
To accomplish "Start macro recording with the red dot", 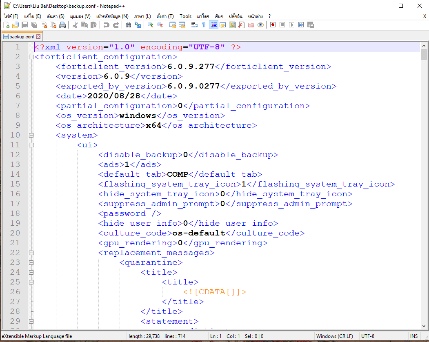I will pyautogui.click(x=273, y=25).
